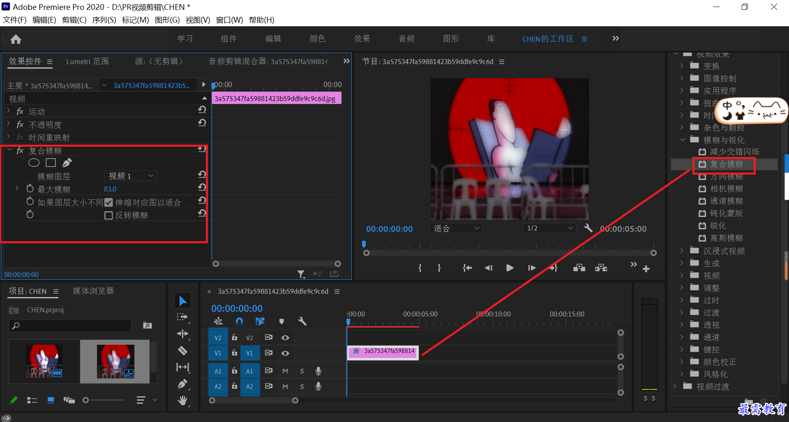Select the Razor tool
Viewport: 789px width, 422px height.
pos(182,351)
